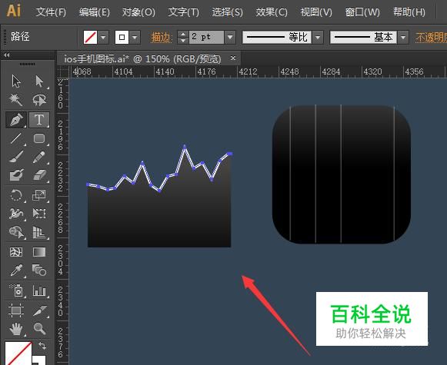The image size is (447, 365).
Task: Open the 帮助(H) menu
Action: (409, 12)
